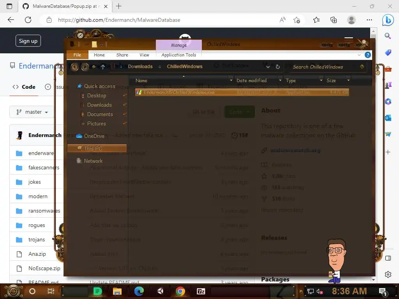The width and height of the screenshot is (399, 299).
Task: Click the muted volume tray icon
Action: [x=320, y=292]
